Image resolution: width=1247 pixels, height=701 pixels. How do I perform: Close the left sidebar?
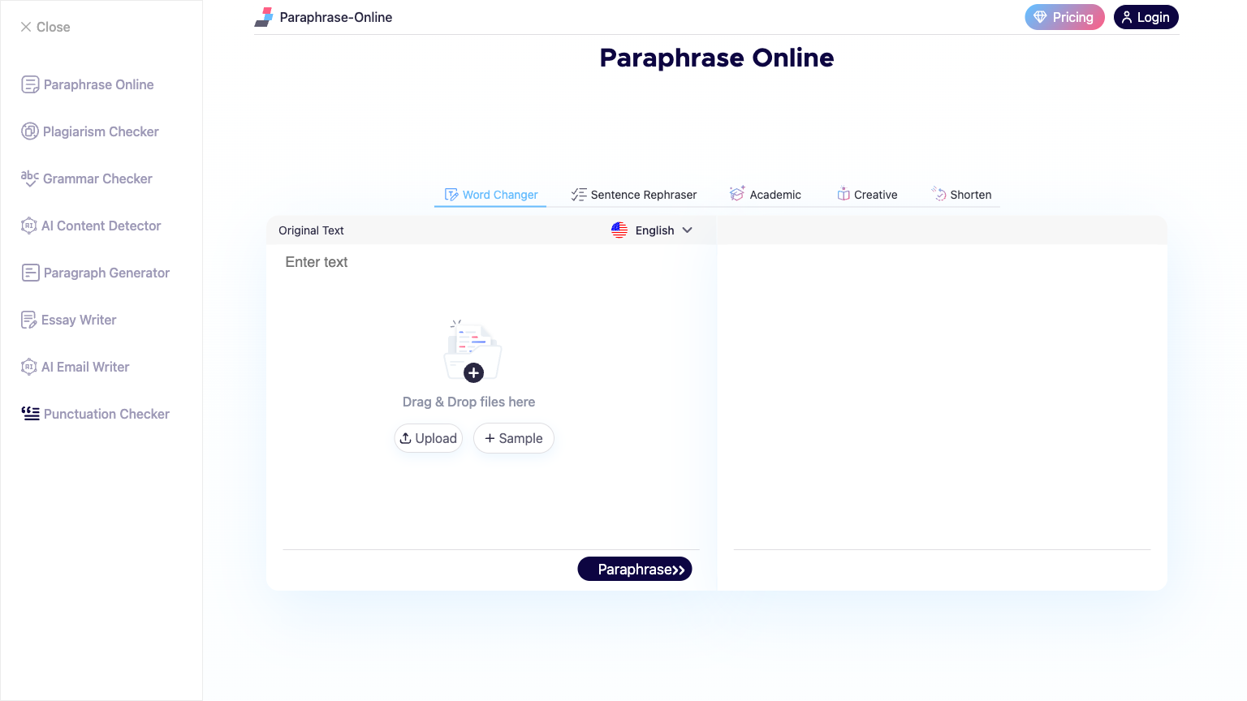[45, 27]
